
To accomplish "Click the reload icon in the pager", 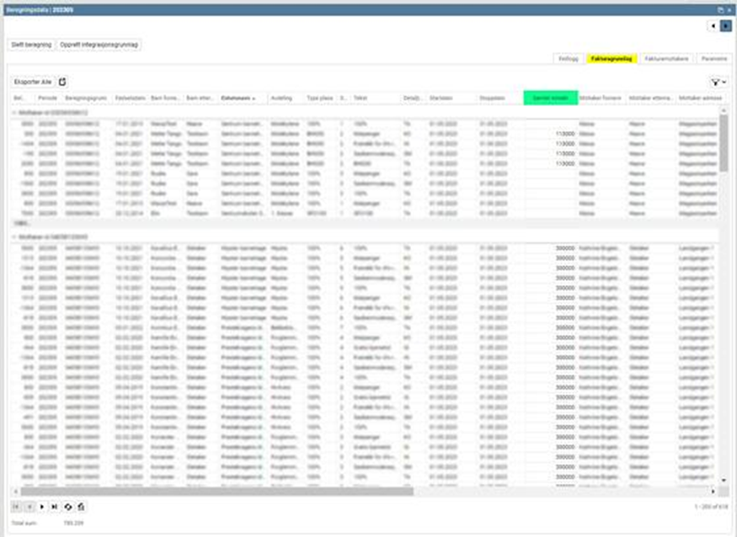I will click(x=68, y=507).
